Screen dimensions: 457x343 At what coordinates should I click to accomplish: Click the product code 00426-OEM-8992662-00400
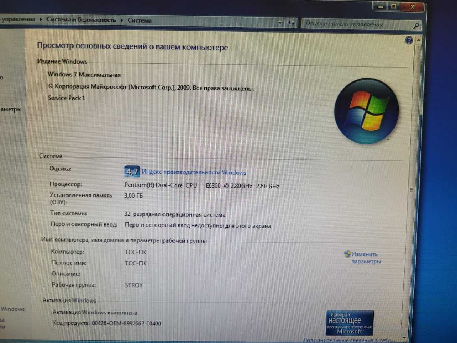[126, 324]
